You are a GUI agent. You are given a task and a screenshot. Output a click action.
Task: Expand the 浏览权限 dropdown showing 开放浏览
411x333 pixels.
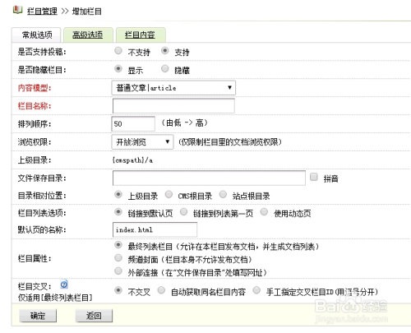tap(142, 141)
